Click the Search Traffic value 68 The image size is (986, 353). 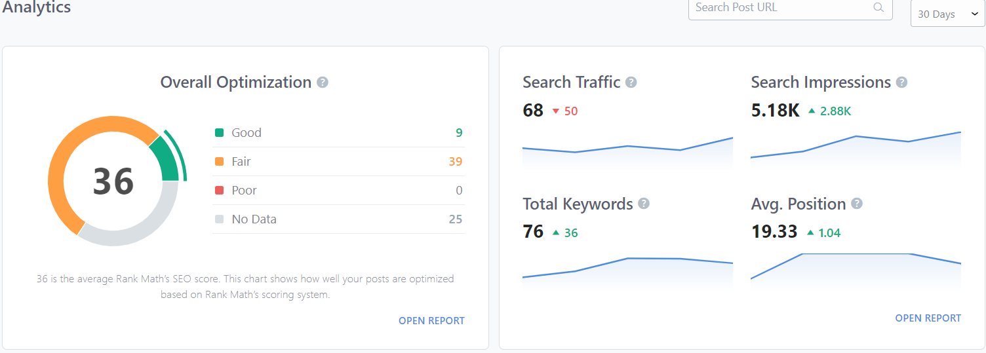coord(533,111)
